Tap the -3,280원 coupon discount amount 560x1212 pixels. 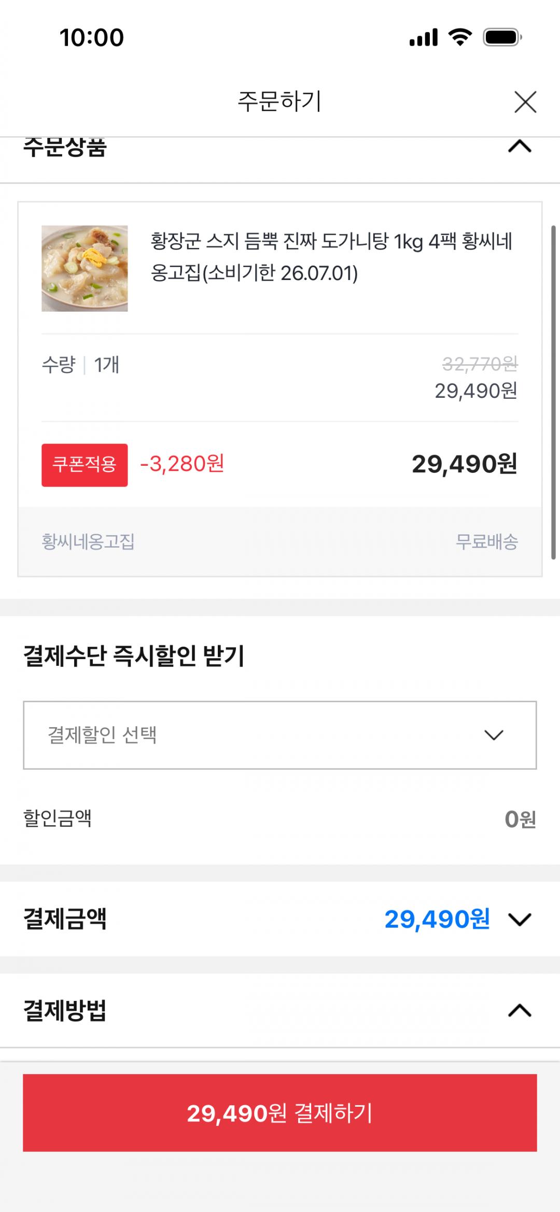point(182,464)
